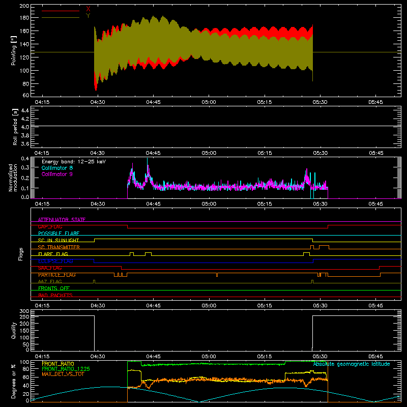The width and height of the screenshot is (407, 407).
Task: Click the 05:30 time label below Flags plot
Action: tap(320, 306)
